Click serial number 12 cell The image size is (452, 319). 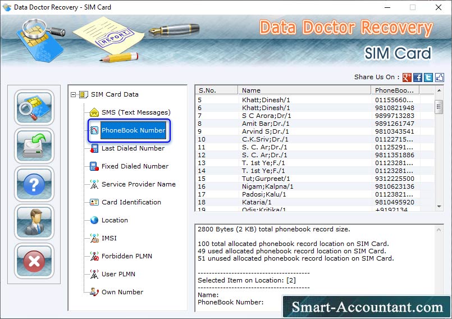202,155
